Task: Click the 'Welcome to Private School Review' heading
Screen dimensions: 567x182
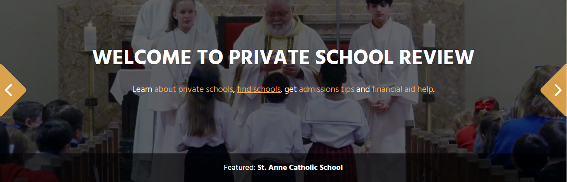Action: tap(284, 58)
